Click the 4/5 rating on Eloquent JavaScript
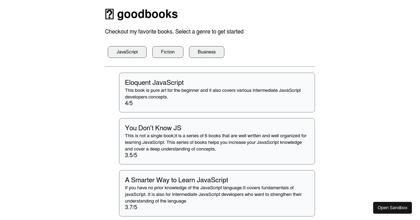The width and height of the screenshot is (420, 220). pos(128,103)
